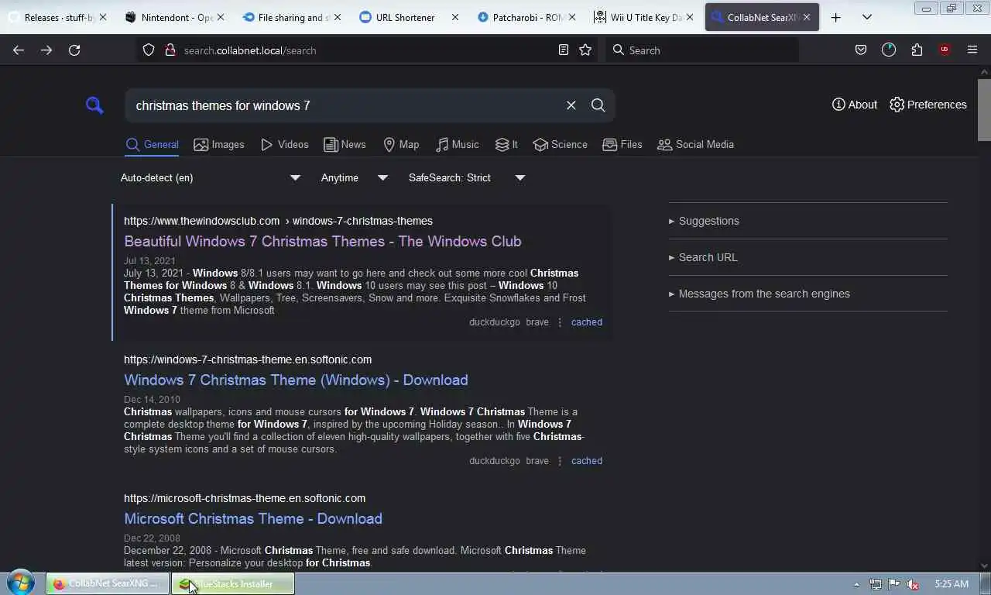
Task: Open the Pocket save icon
Action: coord(860,50)
